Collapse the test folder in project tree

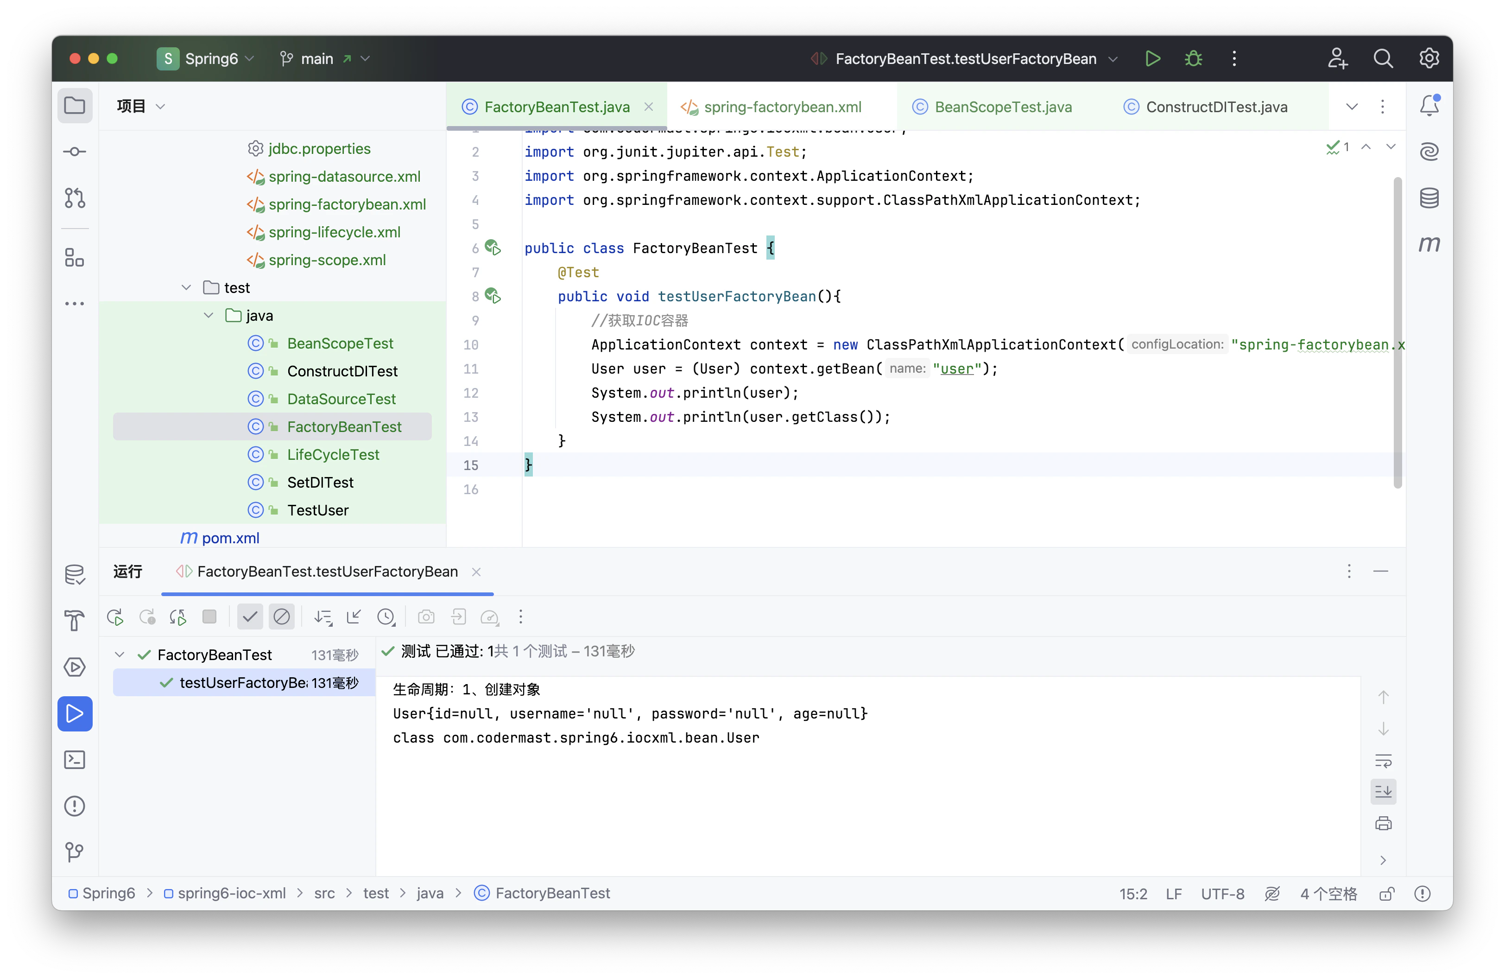point(186,288)
